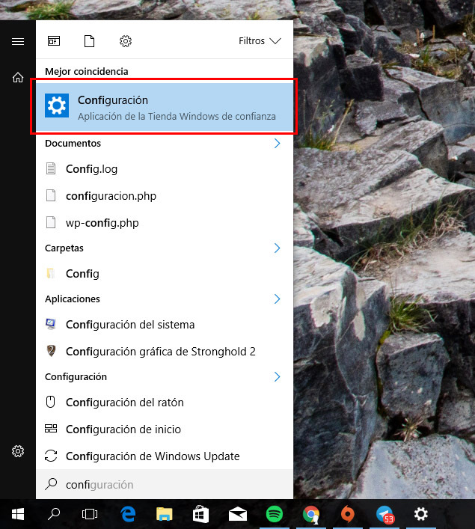Expand the Documentos results section
This screenshot has width=475, height=529.
277,144
